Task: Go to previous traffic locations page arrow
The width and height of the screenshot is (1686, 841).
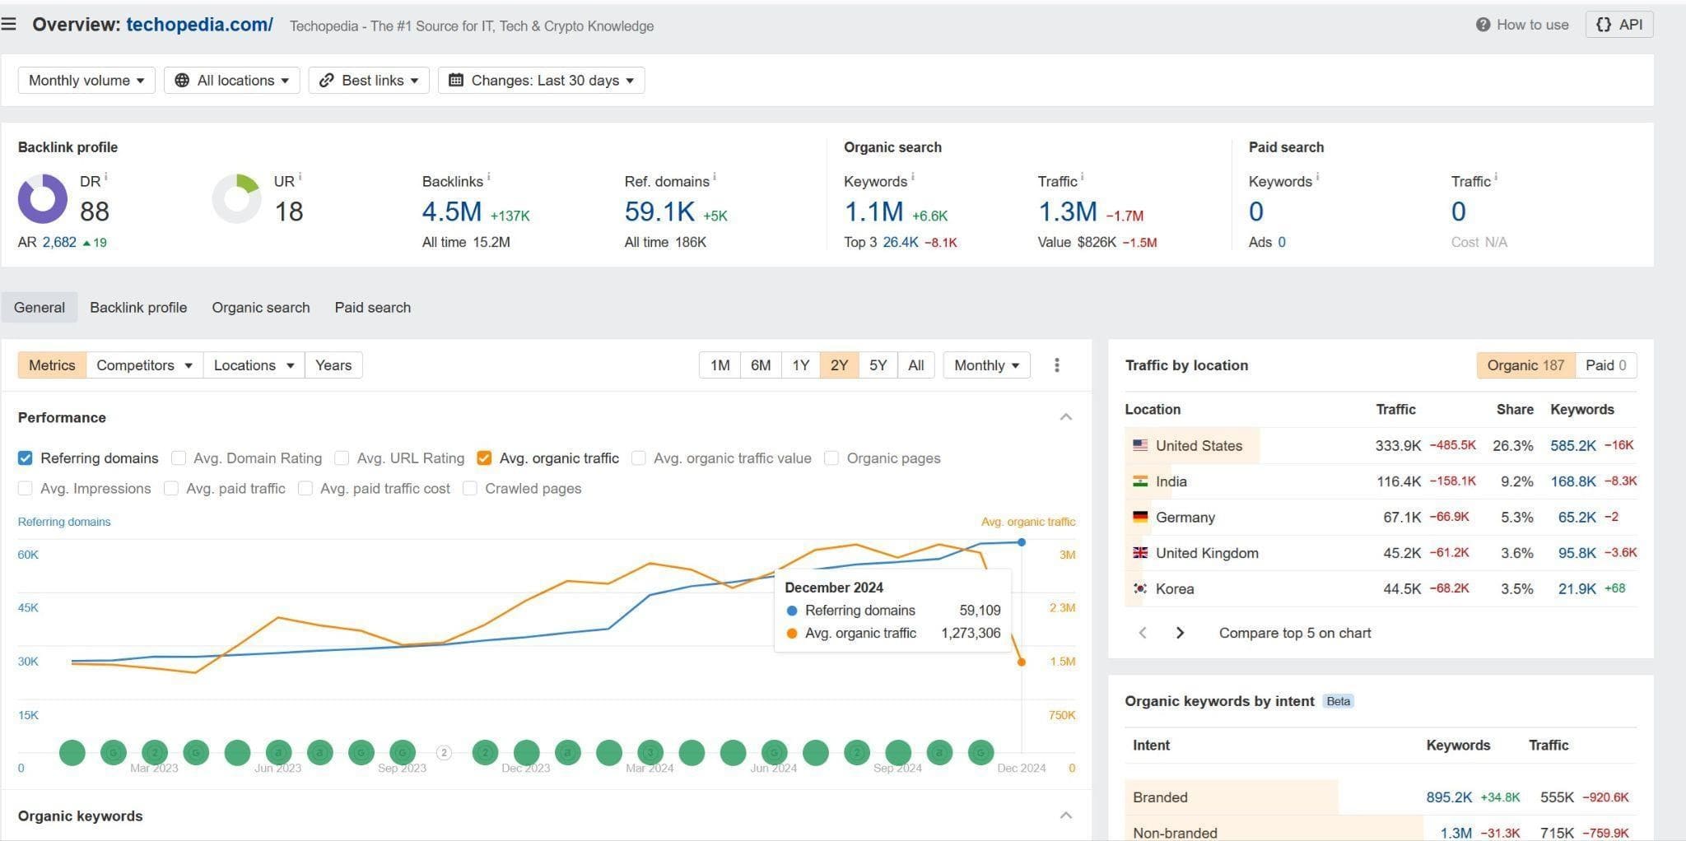Action: point(1143,633)
